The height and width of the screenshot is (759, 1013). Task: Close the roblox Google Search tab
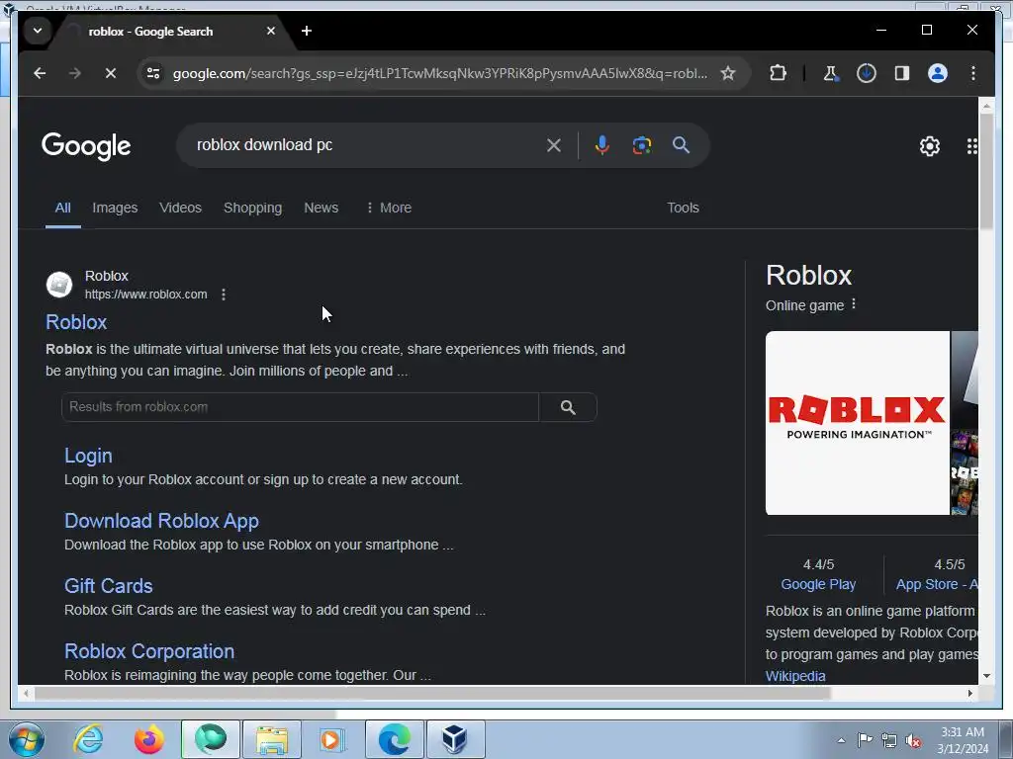click(271, 31)
